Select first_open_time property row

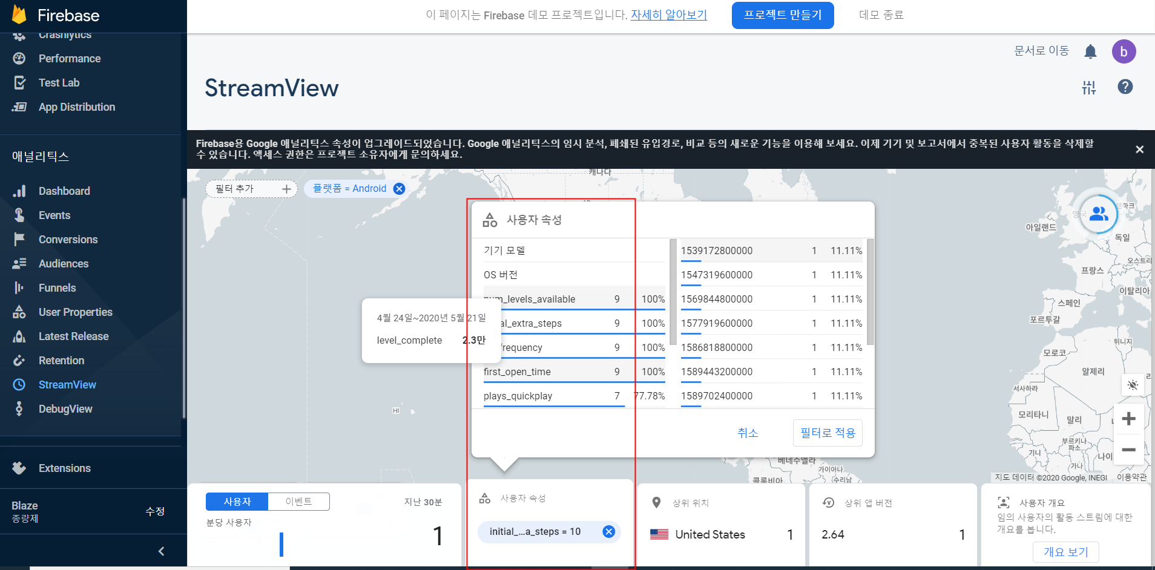[574, 372]
